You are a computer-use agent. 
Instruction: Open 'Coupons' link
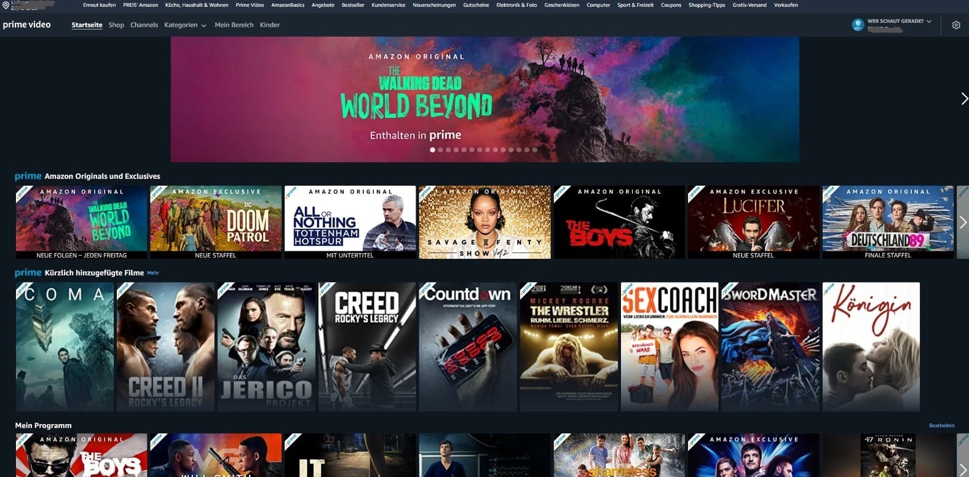pos(671,5)
